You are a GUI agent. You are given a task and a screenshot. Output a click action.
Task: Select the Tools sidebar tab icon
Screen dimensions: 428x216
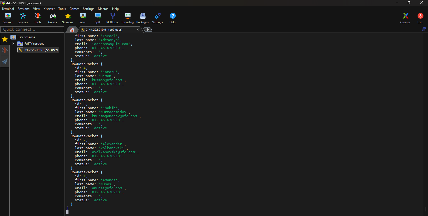coord(5,50)
